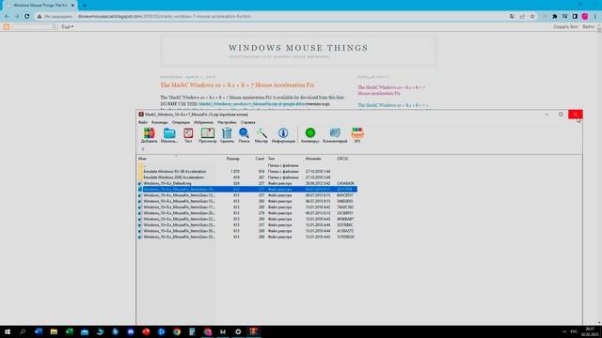Select MouseFix ItemSize=25 registry file
602x338 pixels.
click(247, 225)
